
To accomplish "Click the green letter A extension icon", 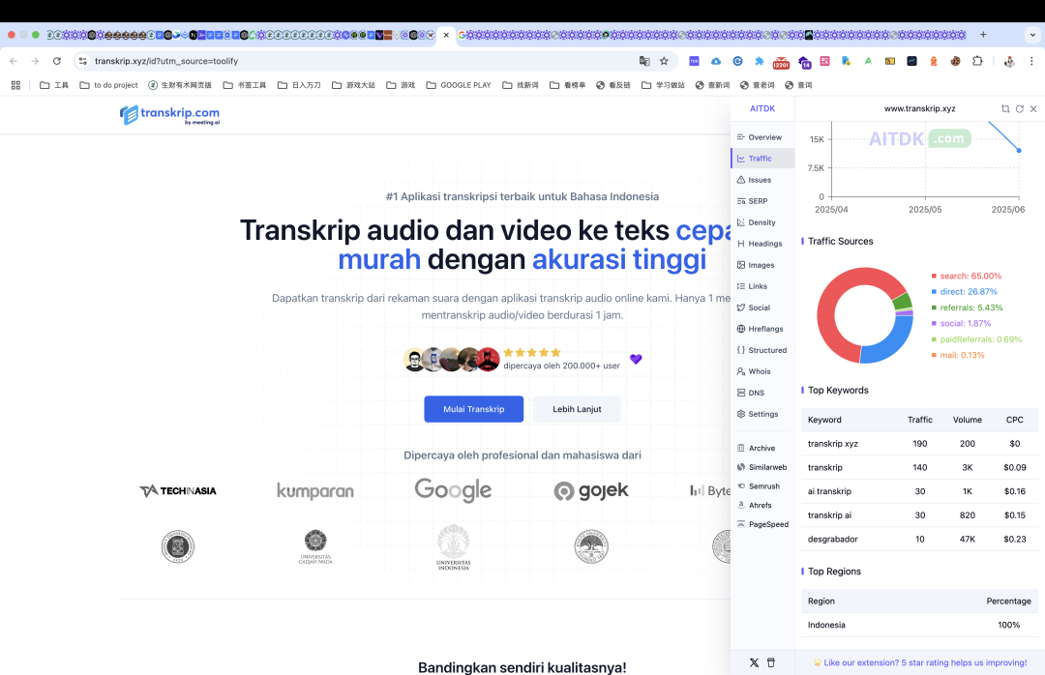I will coord(868,61).
